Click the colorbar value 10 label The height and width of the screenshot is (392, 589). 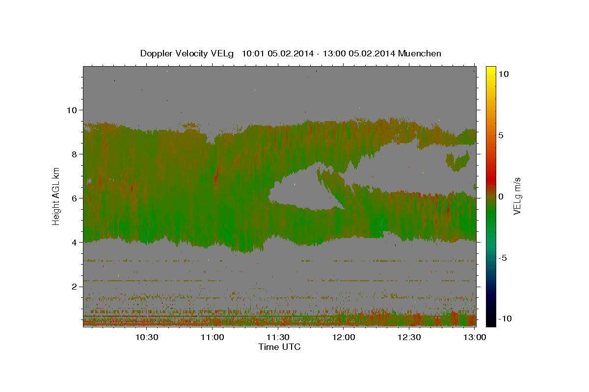504,73
